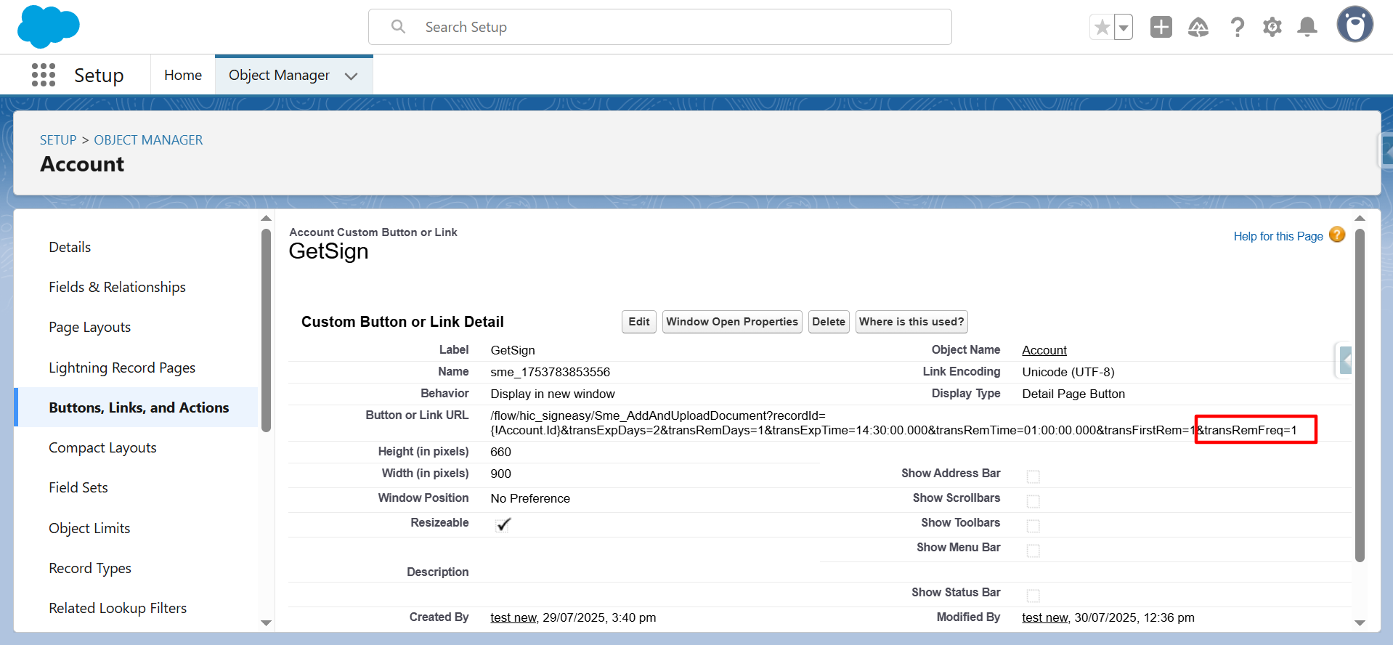Click the Edit button
Image resolution: width=1393 pixels, height=645 pixels.
pos(639,322)
